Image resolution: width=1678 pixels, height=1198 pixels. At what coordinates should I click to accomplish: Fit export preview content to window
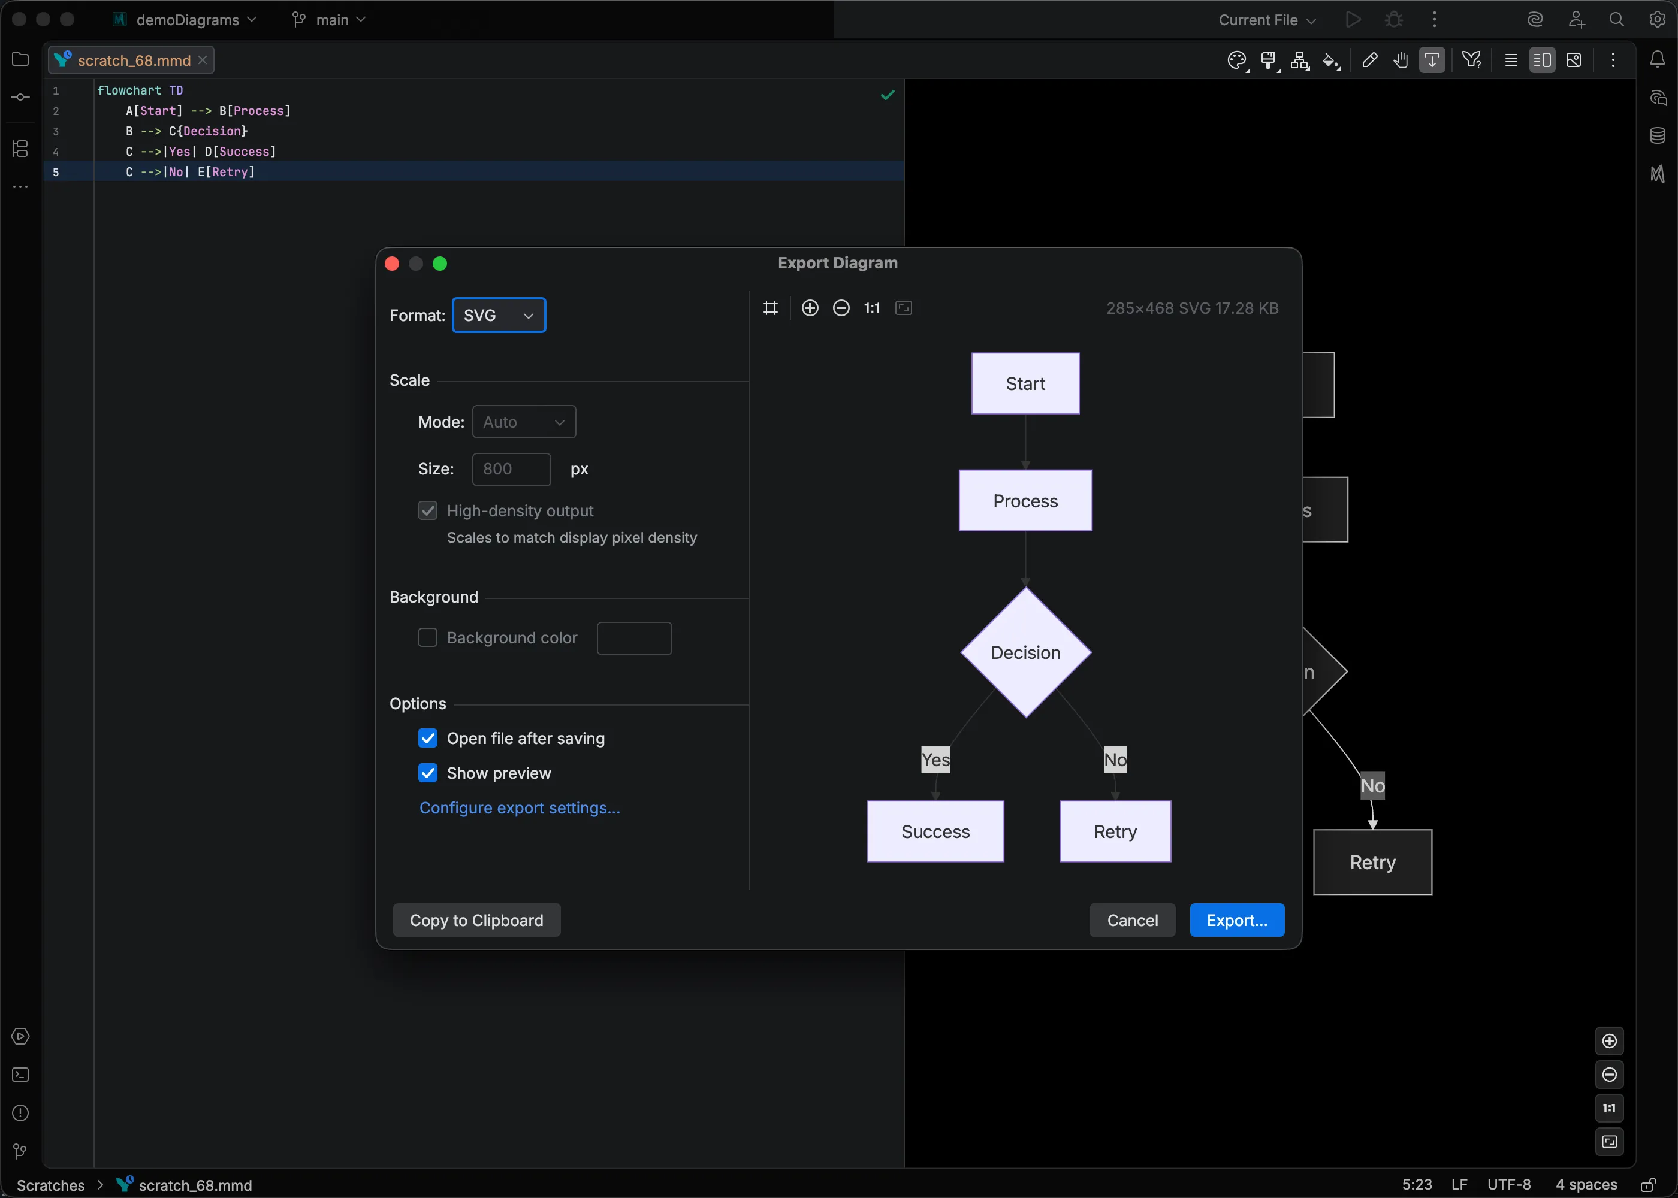[x=903, y=308]
